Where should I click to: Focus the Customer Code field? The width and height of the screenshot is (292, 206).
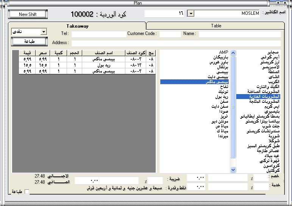(x=170, y=34)
